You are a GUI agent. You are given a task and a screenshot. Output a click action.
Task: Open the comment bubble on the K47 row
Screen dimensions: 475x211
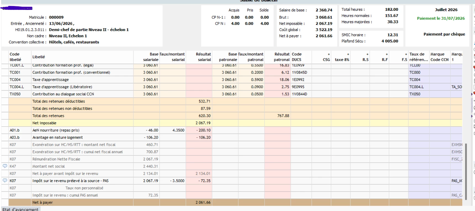(x=5, y=166)
